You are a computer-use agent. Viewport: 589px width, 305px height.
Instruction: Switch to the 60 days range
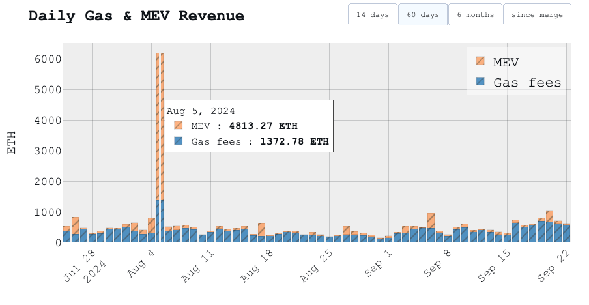pos(422,14)
